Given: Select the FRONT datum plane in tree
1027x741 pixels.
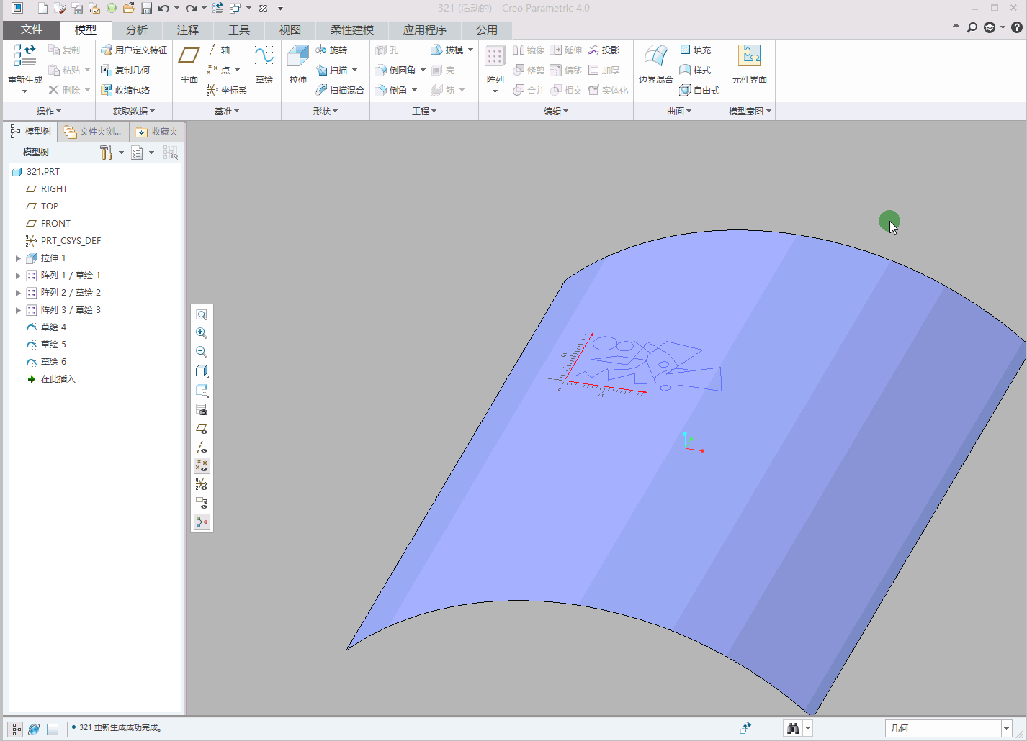Looking at the screenshot, I should [x=48, y=224].
